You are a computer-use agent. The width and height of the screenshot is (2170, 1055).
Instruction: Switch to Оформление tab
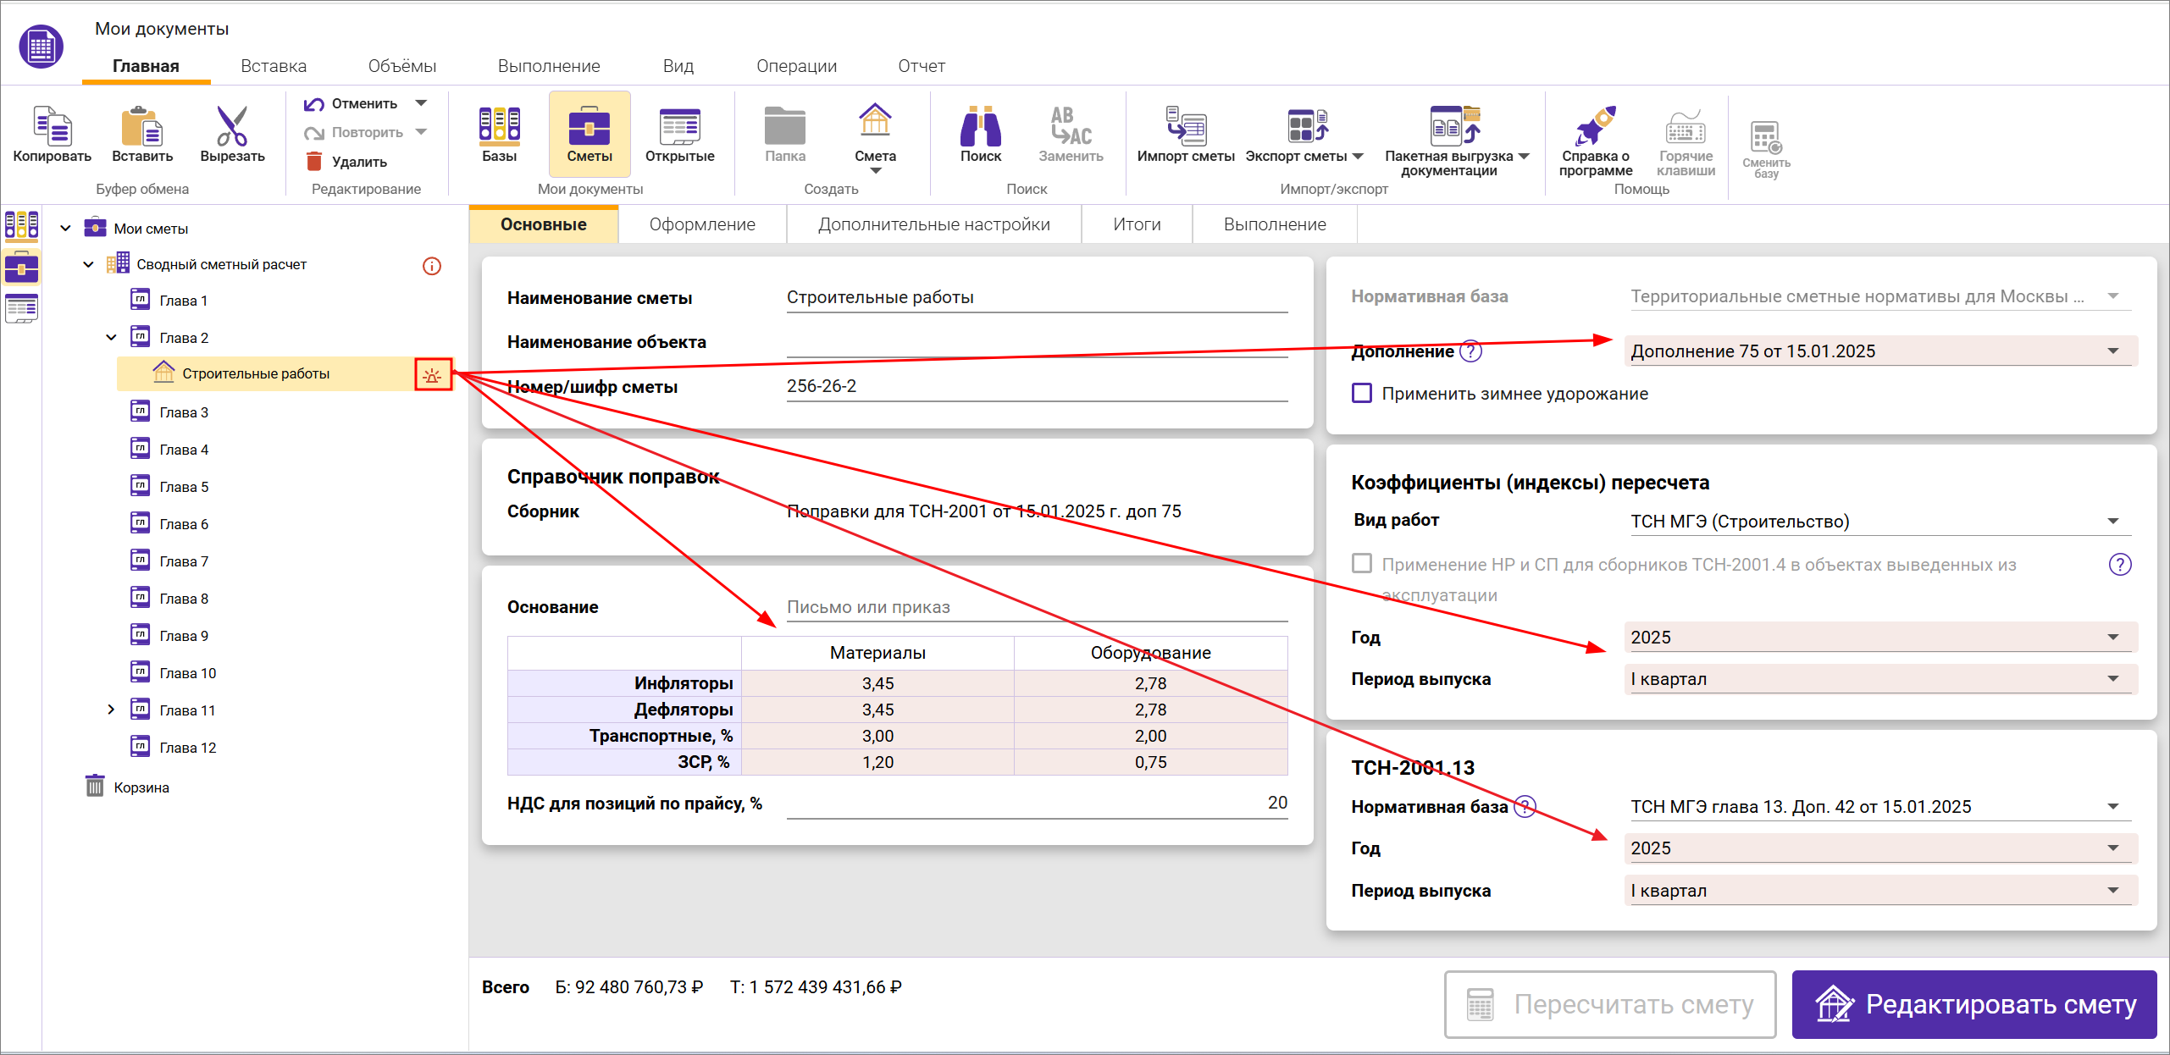(701, 224)
